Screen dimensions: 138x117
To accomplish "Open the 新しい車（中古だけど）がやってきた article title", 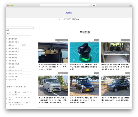I will (x=53, y=100).
